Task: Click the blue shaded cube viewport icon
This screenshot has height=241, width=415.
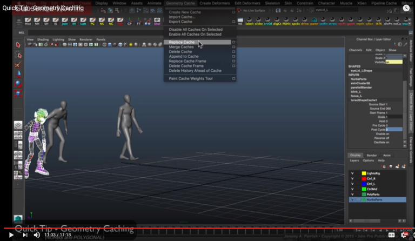Action: 110,44
